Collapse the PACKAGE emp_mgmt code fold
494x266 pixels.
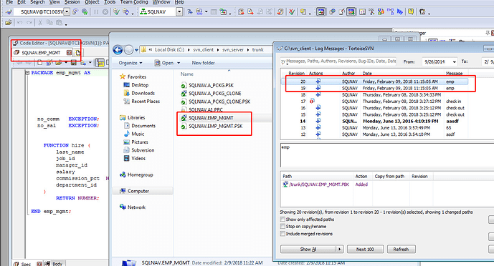coord(27,72)
